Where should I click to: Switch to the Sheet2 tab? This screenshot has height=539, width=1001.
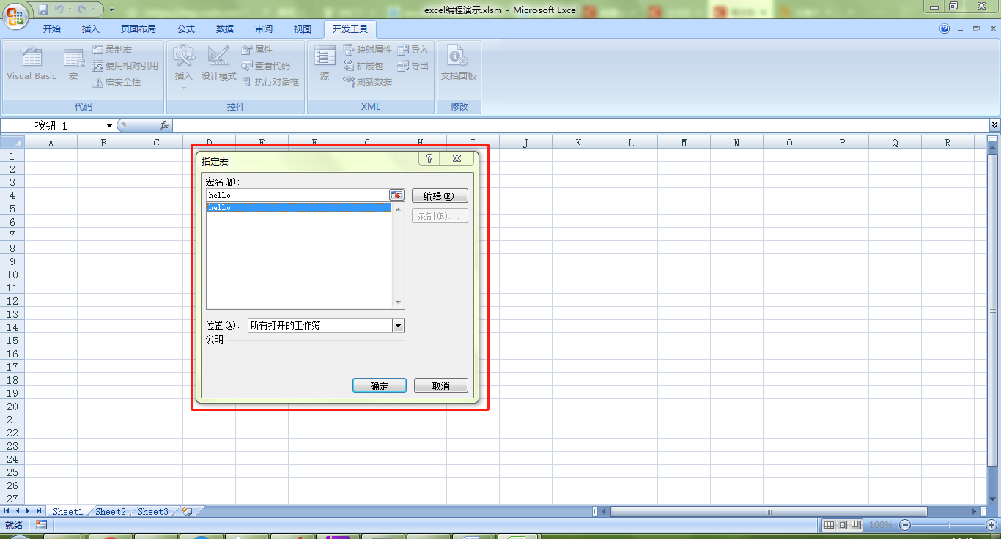[111, 512]
